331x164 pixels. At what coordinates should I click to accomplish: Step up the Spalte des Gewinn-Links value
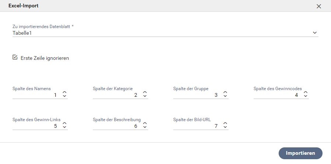click(65, 124)
